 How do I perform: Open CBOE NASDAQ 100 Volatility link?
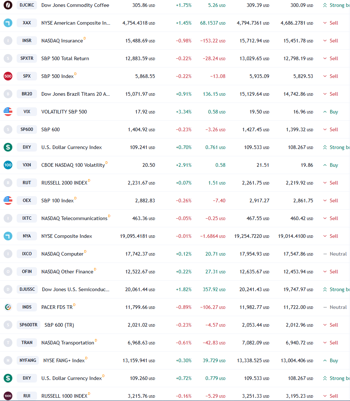(x=73, y=165)
